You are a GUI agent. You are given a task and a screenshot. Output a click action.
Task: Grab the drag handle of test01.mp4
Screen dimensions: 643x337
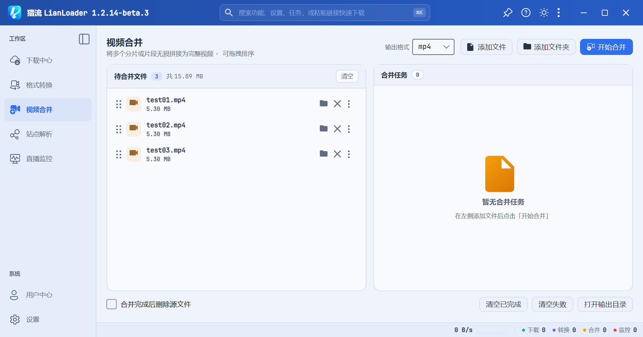pyautogui.click(x=119, y=104)
